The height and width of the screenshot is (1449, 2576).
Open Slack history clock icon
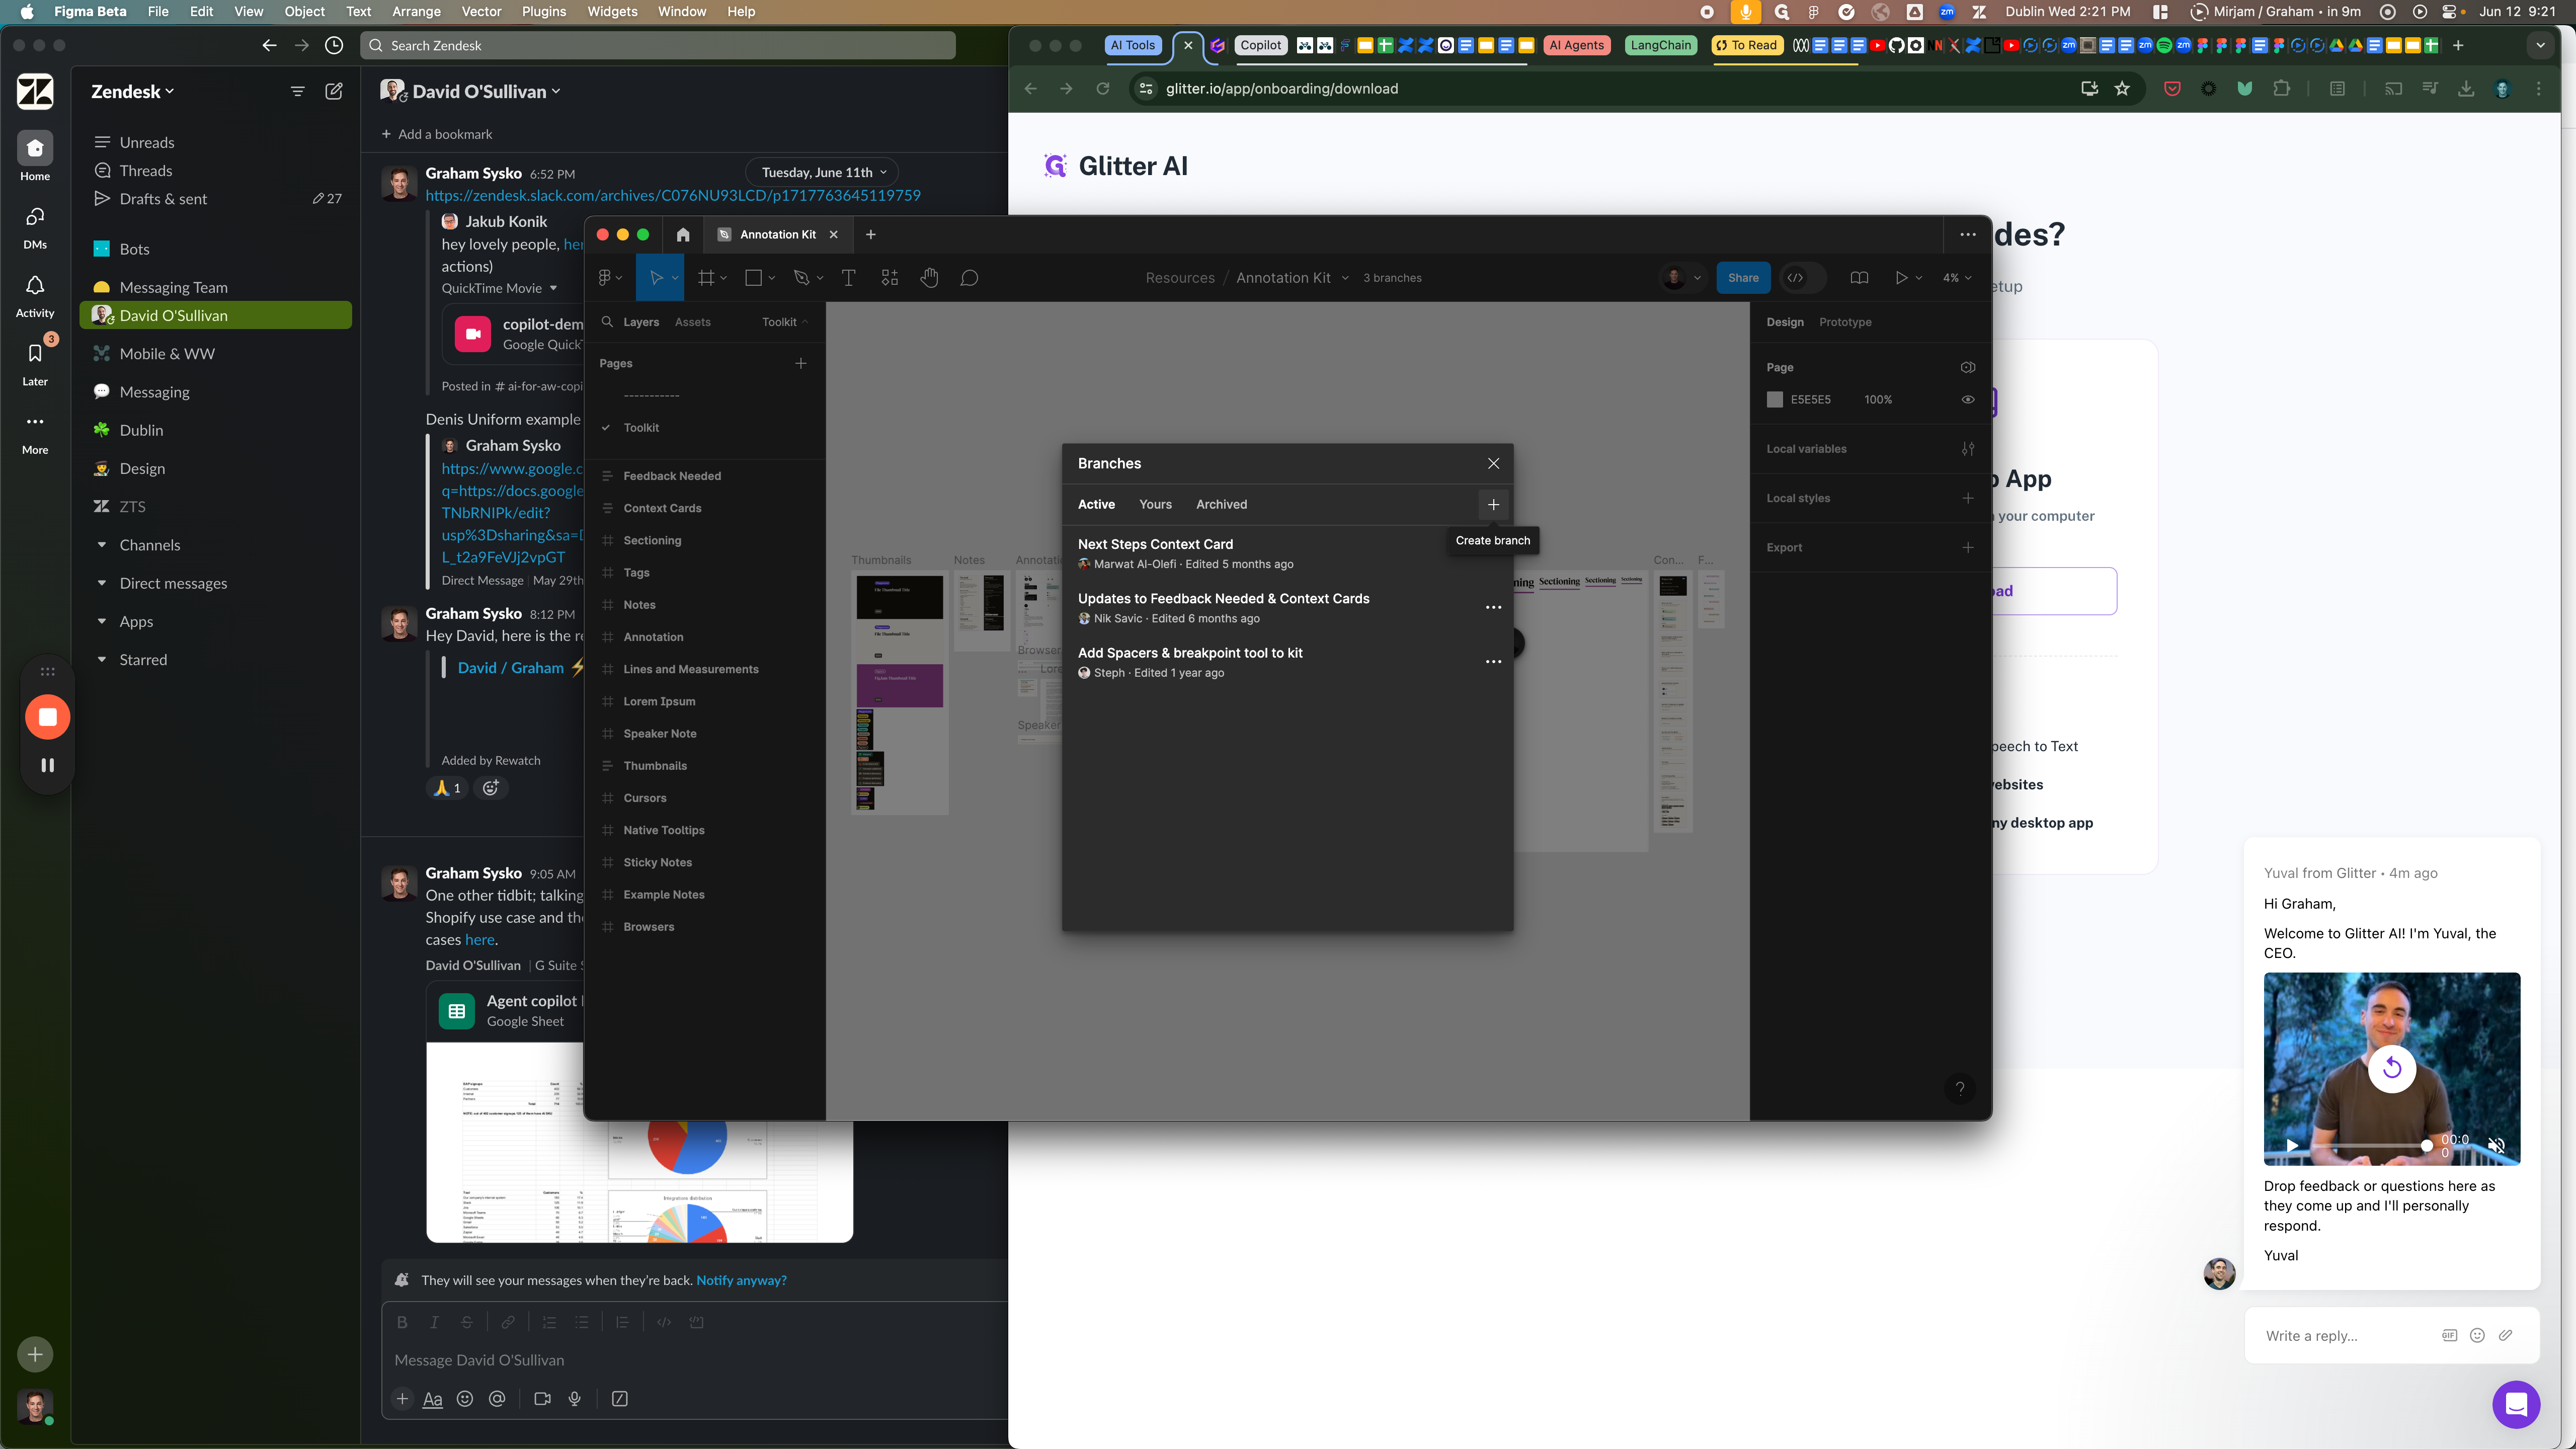tap(334, 45)
